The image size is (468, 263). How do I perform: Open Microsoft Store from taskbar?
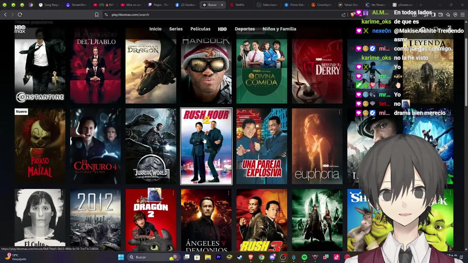tap(197, 257)
